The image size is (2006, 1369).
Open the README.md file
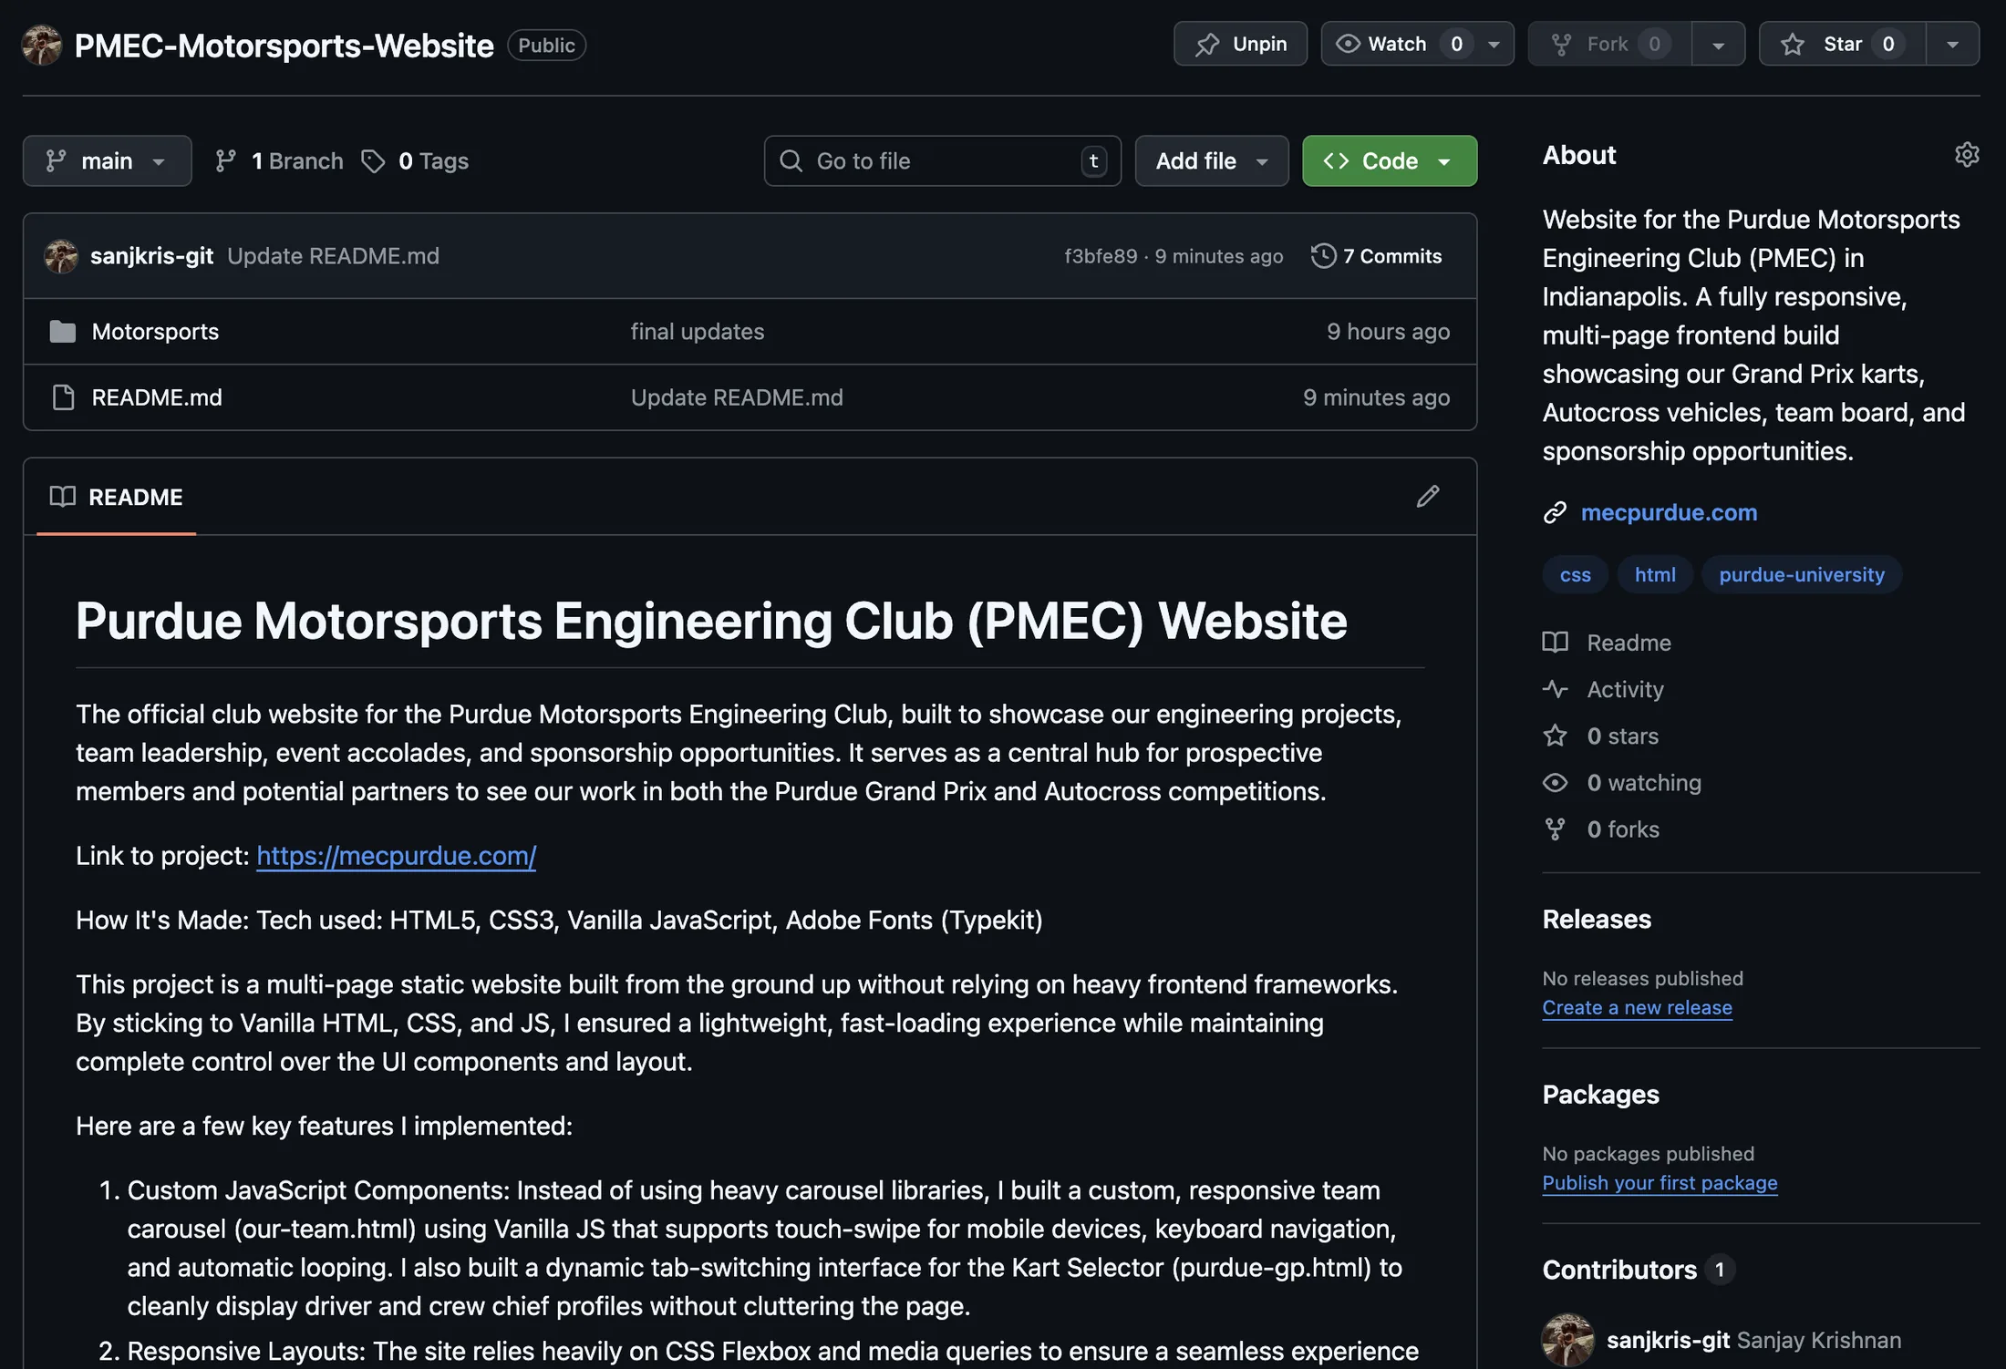coord(157,397)
